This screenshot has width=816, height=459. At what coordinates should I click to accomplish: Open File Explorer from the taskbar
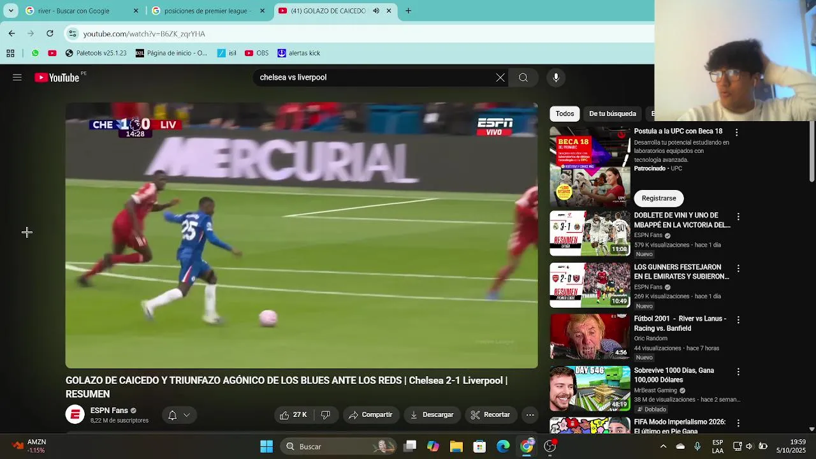point(456,446)
